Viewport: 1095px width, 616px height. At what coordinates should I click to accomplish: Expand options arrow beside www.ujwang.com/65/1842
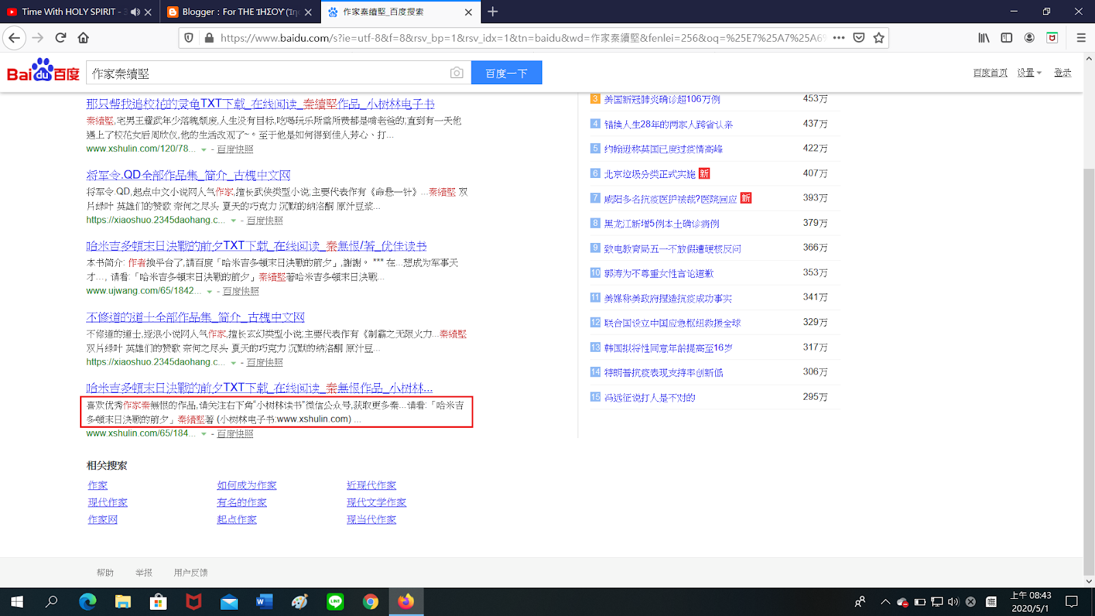click(x=209, y=292)
